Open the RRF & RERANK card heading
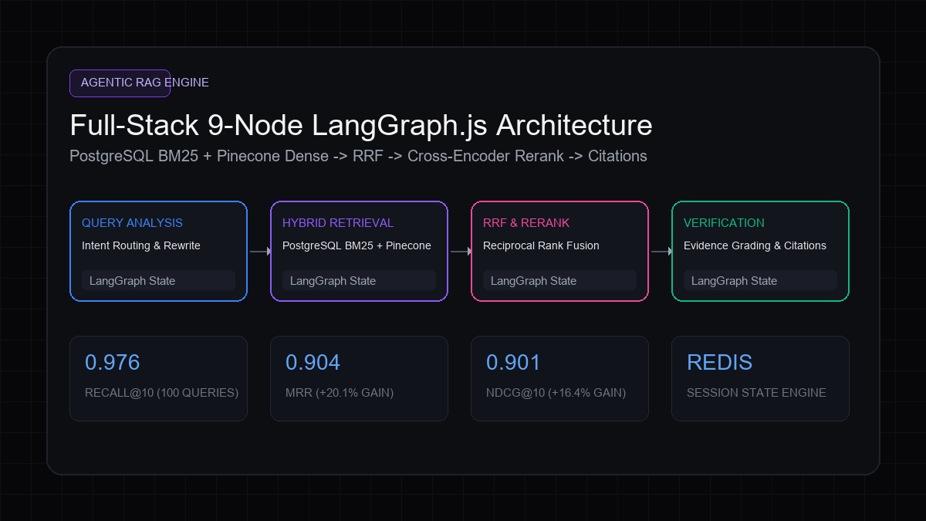 click(x=526, y=223)
